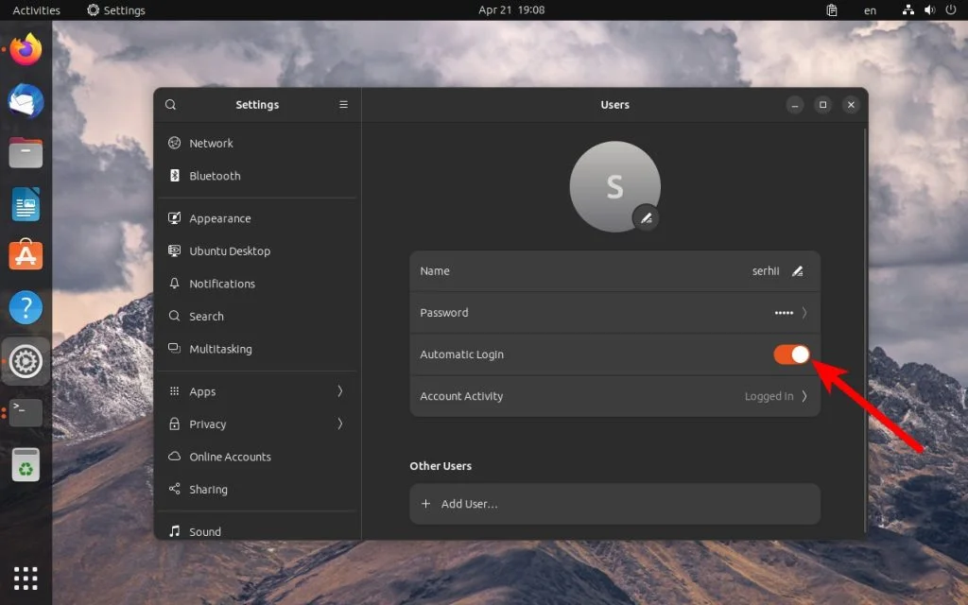The width and height of the screenshot is (968, 605).
Task: Expand the Privacy section
Action: pos(209,423)
